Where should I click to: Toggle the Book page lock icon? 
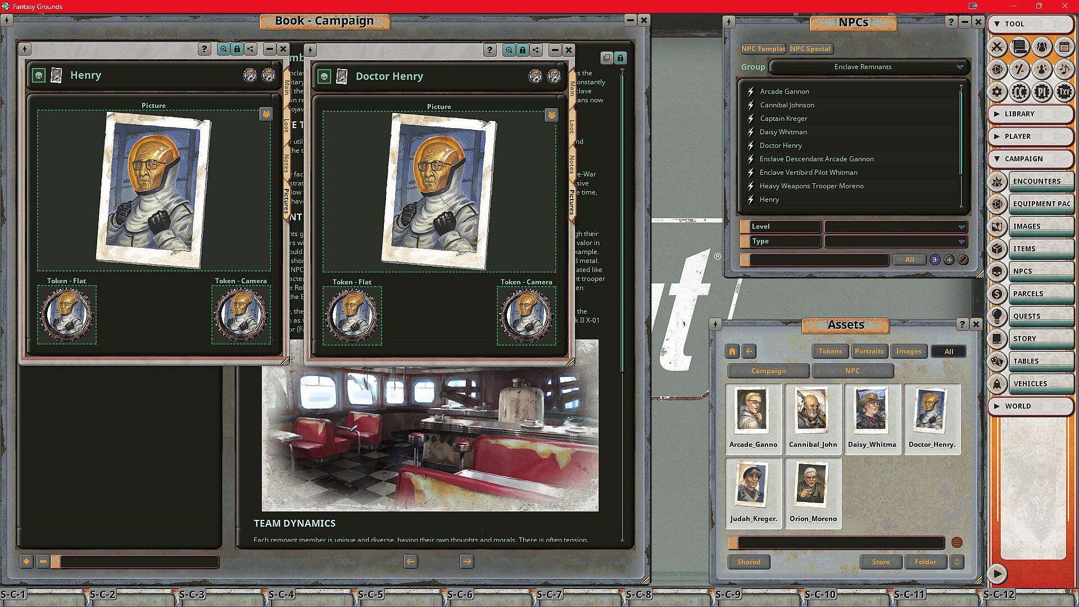(x=620, y=58)
